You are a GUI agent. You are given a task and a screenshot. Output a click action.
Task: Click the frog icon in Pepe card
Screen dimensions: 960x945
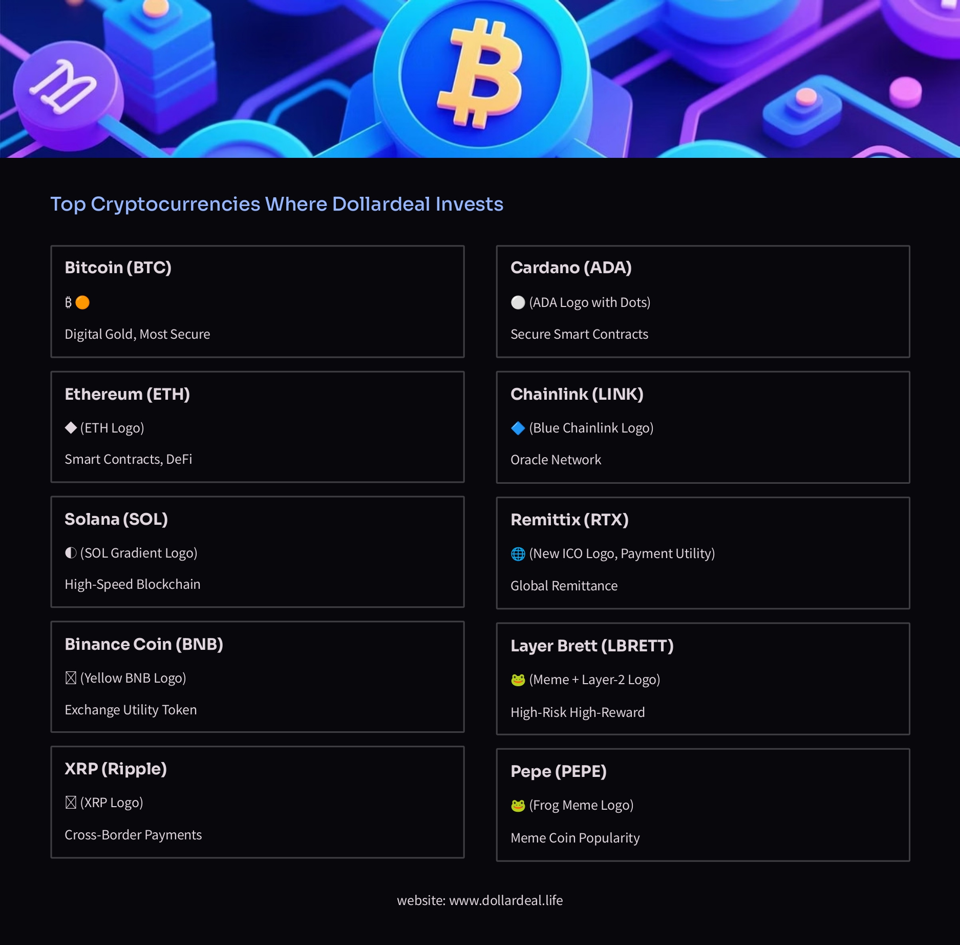click(x=518, y=806)
